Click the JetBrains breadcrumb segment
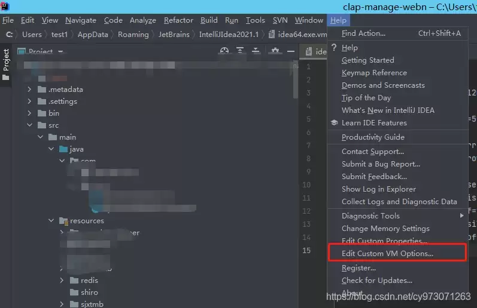 pos(174,34)
